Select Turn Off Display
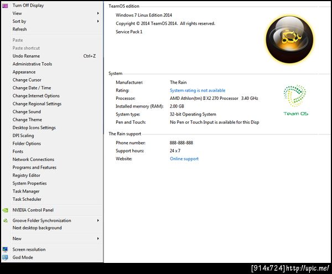The image size is (332, 274). pyautogui.click(x=28, y=6)
